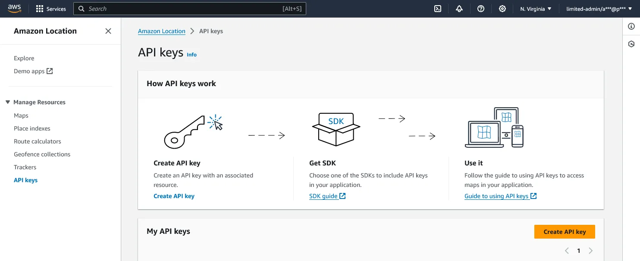Click the 'Use it' heading text
This screenshot has width=640, height=261.
[474, 163]
